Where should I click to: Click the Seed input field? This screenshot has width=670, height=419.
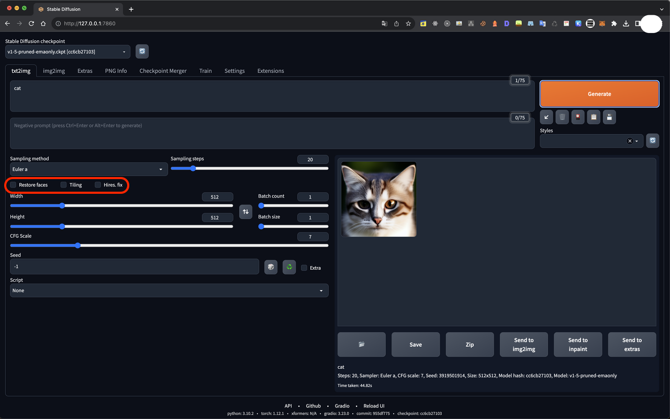135,267
